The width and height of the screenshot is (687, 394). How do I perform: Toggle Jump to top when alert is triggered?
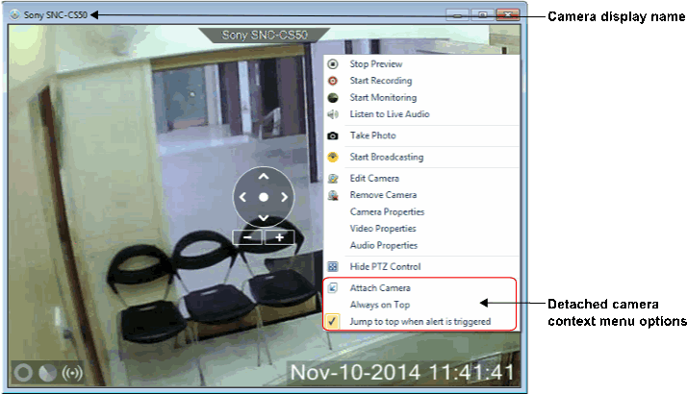click(420, 321)
